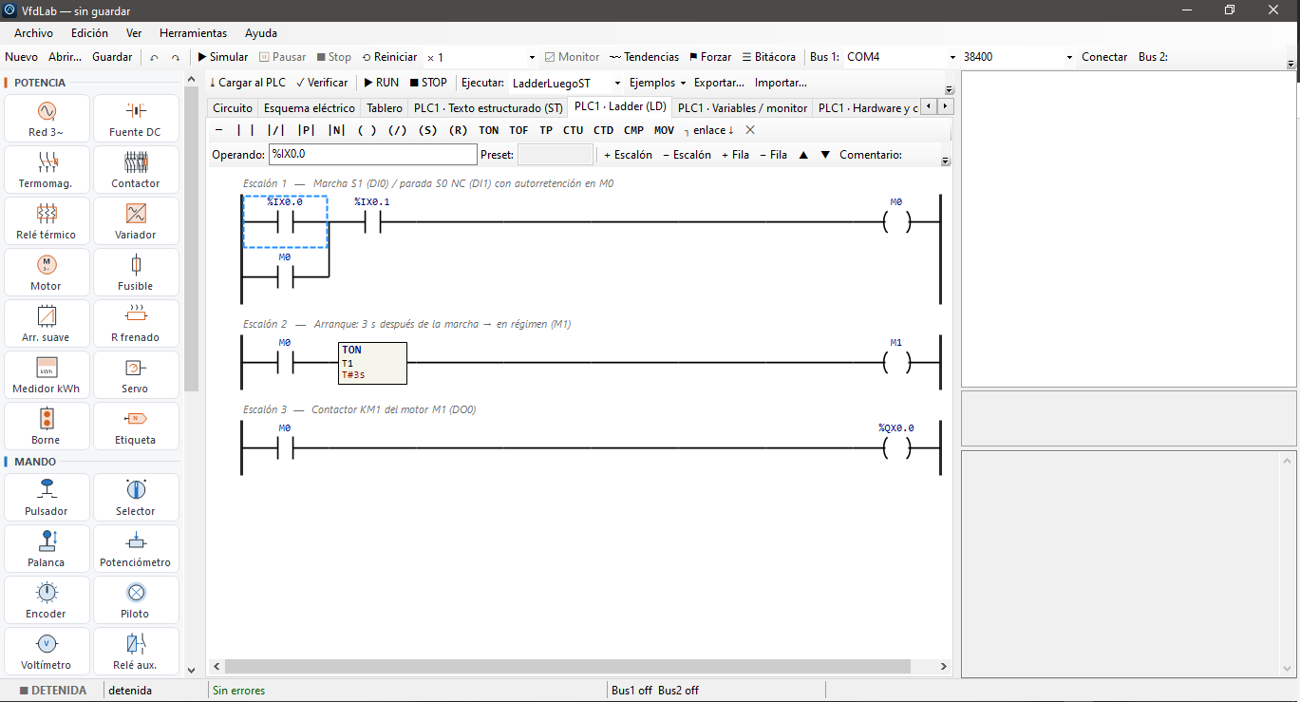Select the Medidor kWh meter
Viewport: 1300px width, 702px height.
[47, 375]
